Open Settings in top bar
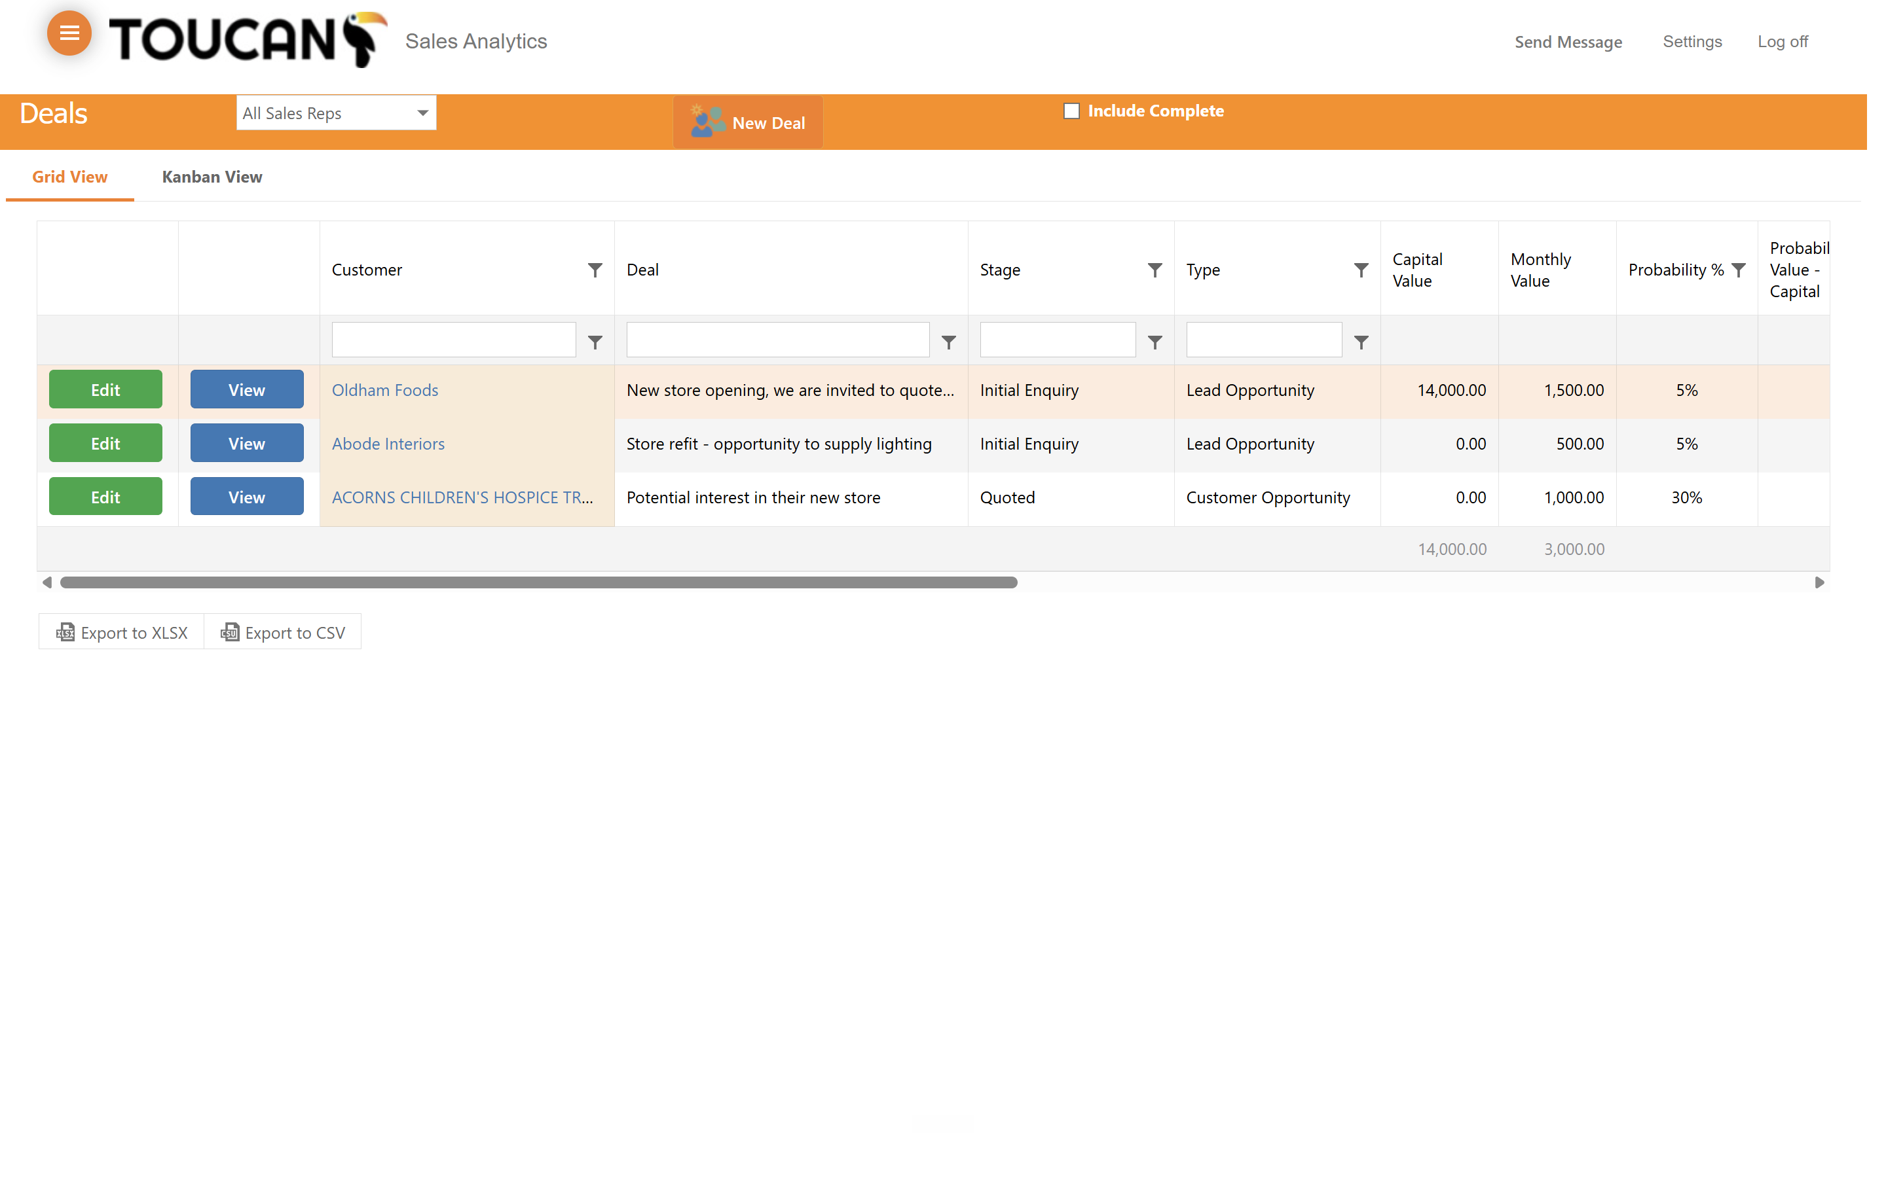The width and height of the screenshot is (1886, 1178). 1692,41
